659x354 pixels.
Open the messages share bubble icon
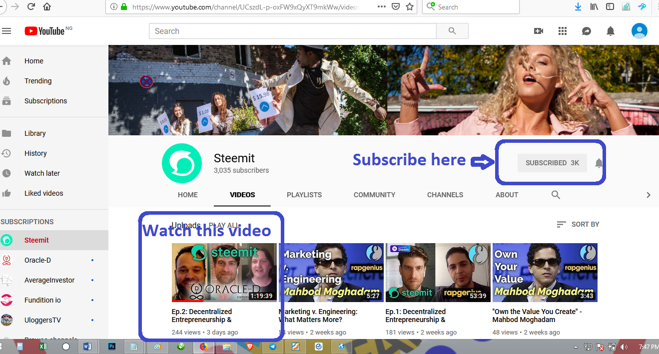(x=587, y=31)
